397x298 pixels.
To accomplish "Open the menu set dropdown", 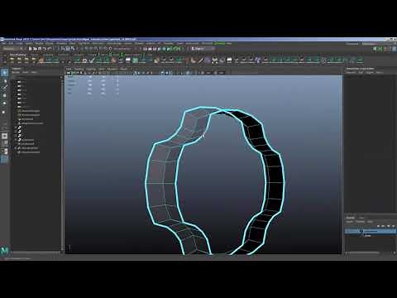I will click(12, 49).
